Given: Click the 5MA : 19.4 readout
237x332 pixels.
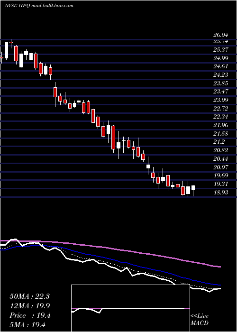Looking at the screenshot, I should point(27,325).
